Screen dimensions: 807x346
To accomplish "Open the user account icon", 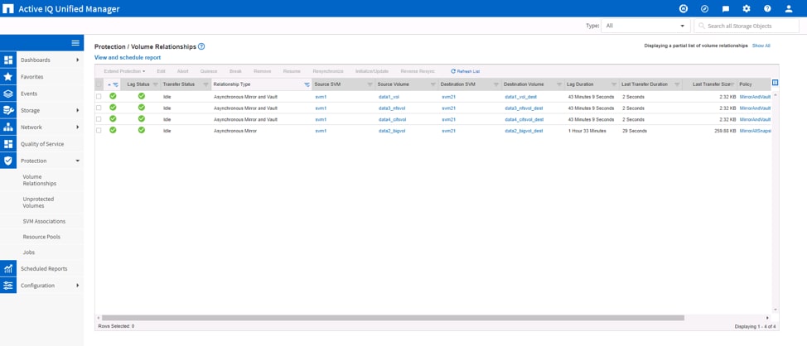I will point(789,9).
